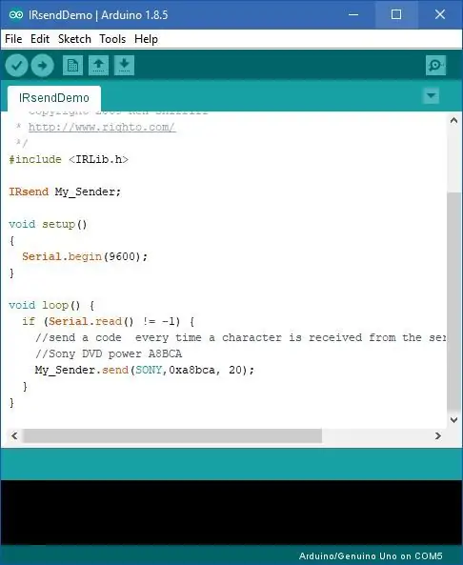Save the sketch with down-arrow icon
The width and height of the screenshot is (463, 565).
[x=124, y=65]
